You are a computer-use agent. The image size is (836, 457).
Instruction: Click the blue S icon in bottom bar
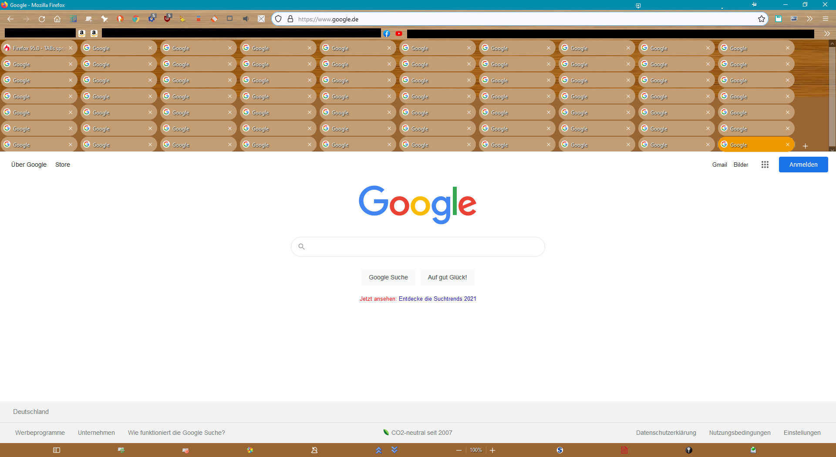560,450
